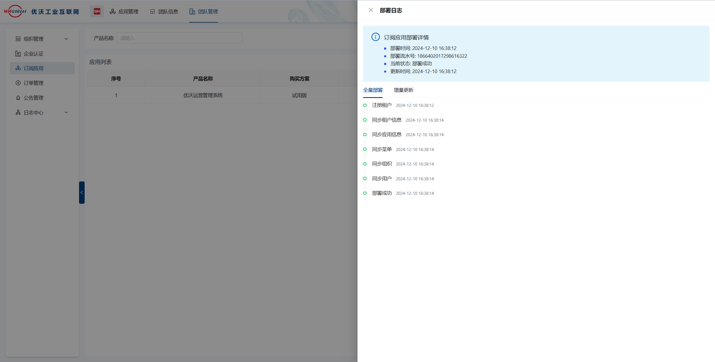Click the info icon beside 订阅应用部署详情
Image resolution: width=715 pixels, height=362 pixels.
pyautogui.click(x=375, y=37)
